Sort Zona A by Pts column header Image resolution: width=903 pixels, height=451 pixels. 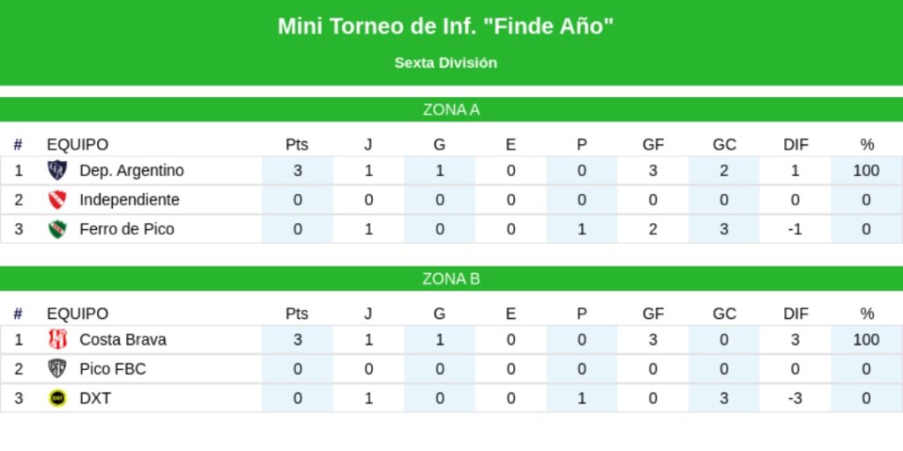click(297, 144)
